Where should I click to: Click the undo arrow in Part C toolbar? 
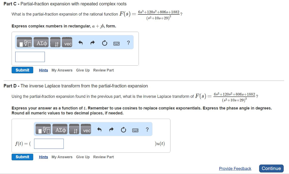coord(80,43)
